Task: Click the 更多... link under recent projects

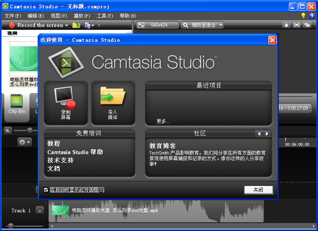Action: pos(163,122)
